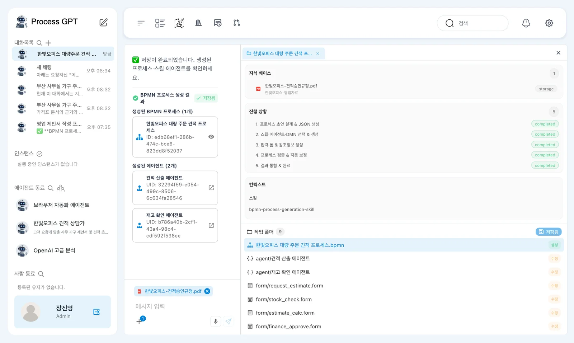
Task: Open the hamburger menu in the top toolbar
Action: click(x=141, y=23)
